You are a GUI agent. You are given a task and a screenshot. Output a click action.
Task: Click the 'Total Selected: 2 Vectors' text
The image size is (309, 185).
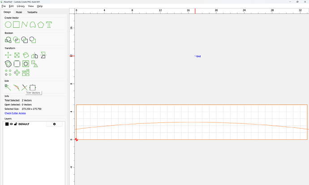tap(18, 100)
